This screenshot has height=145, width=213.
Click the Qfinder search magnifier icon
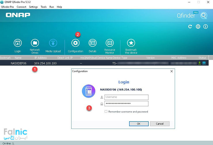[204, 15]
